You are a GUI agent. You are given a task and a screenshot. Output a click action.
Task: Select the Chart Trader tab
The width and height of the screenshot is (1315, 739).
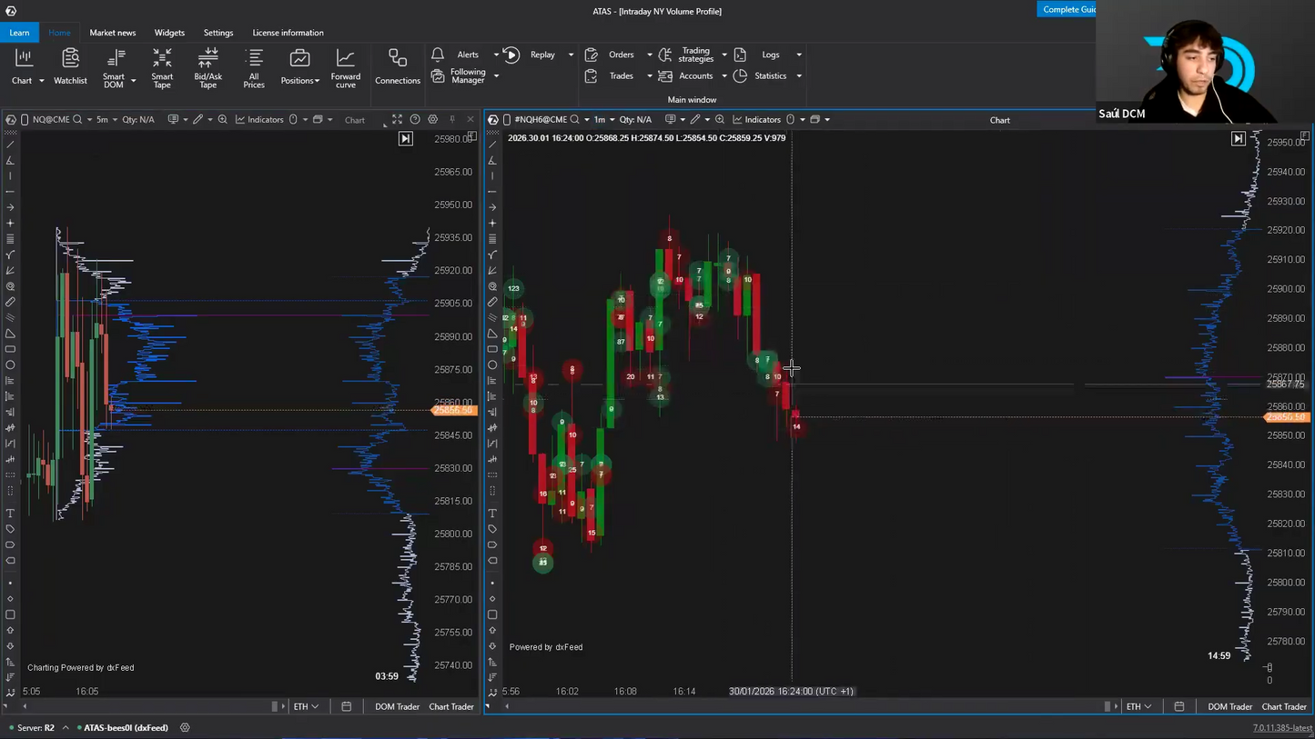(451, 706)
